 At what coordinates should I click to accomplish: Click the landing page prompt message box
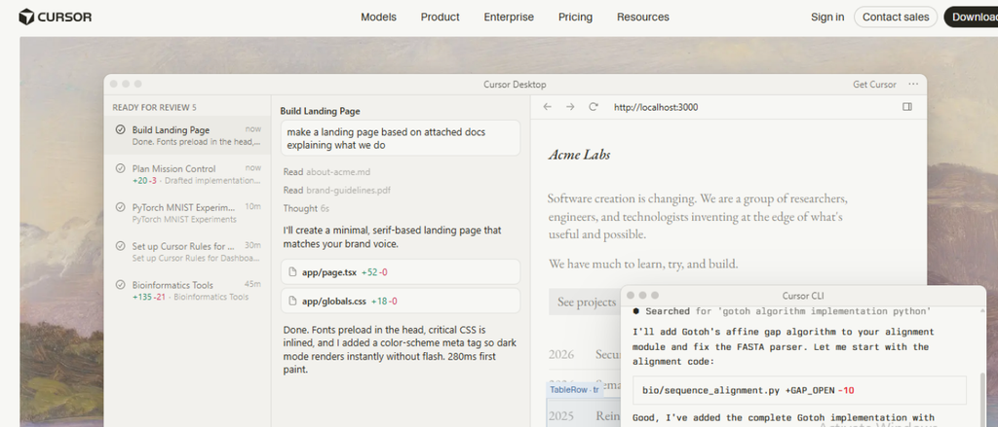pos(401,138)
